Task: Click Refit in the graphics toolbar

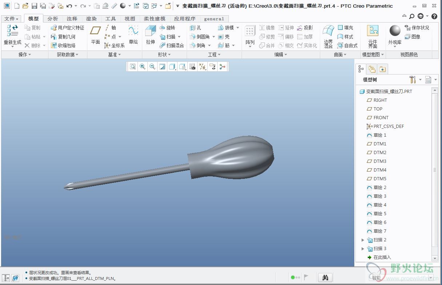Action: click(x=133, y=67)
